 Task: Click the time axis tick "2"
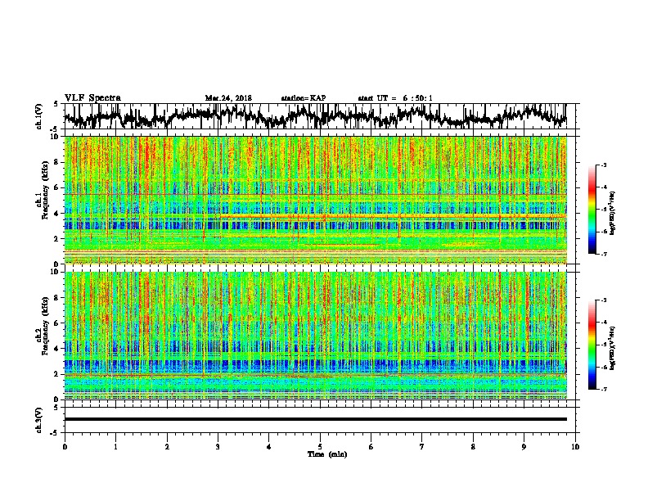point(167,447)
